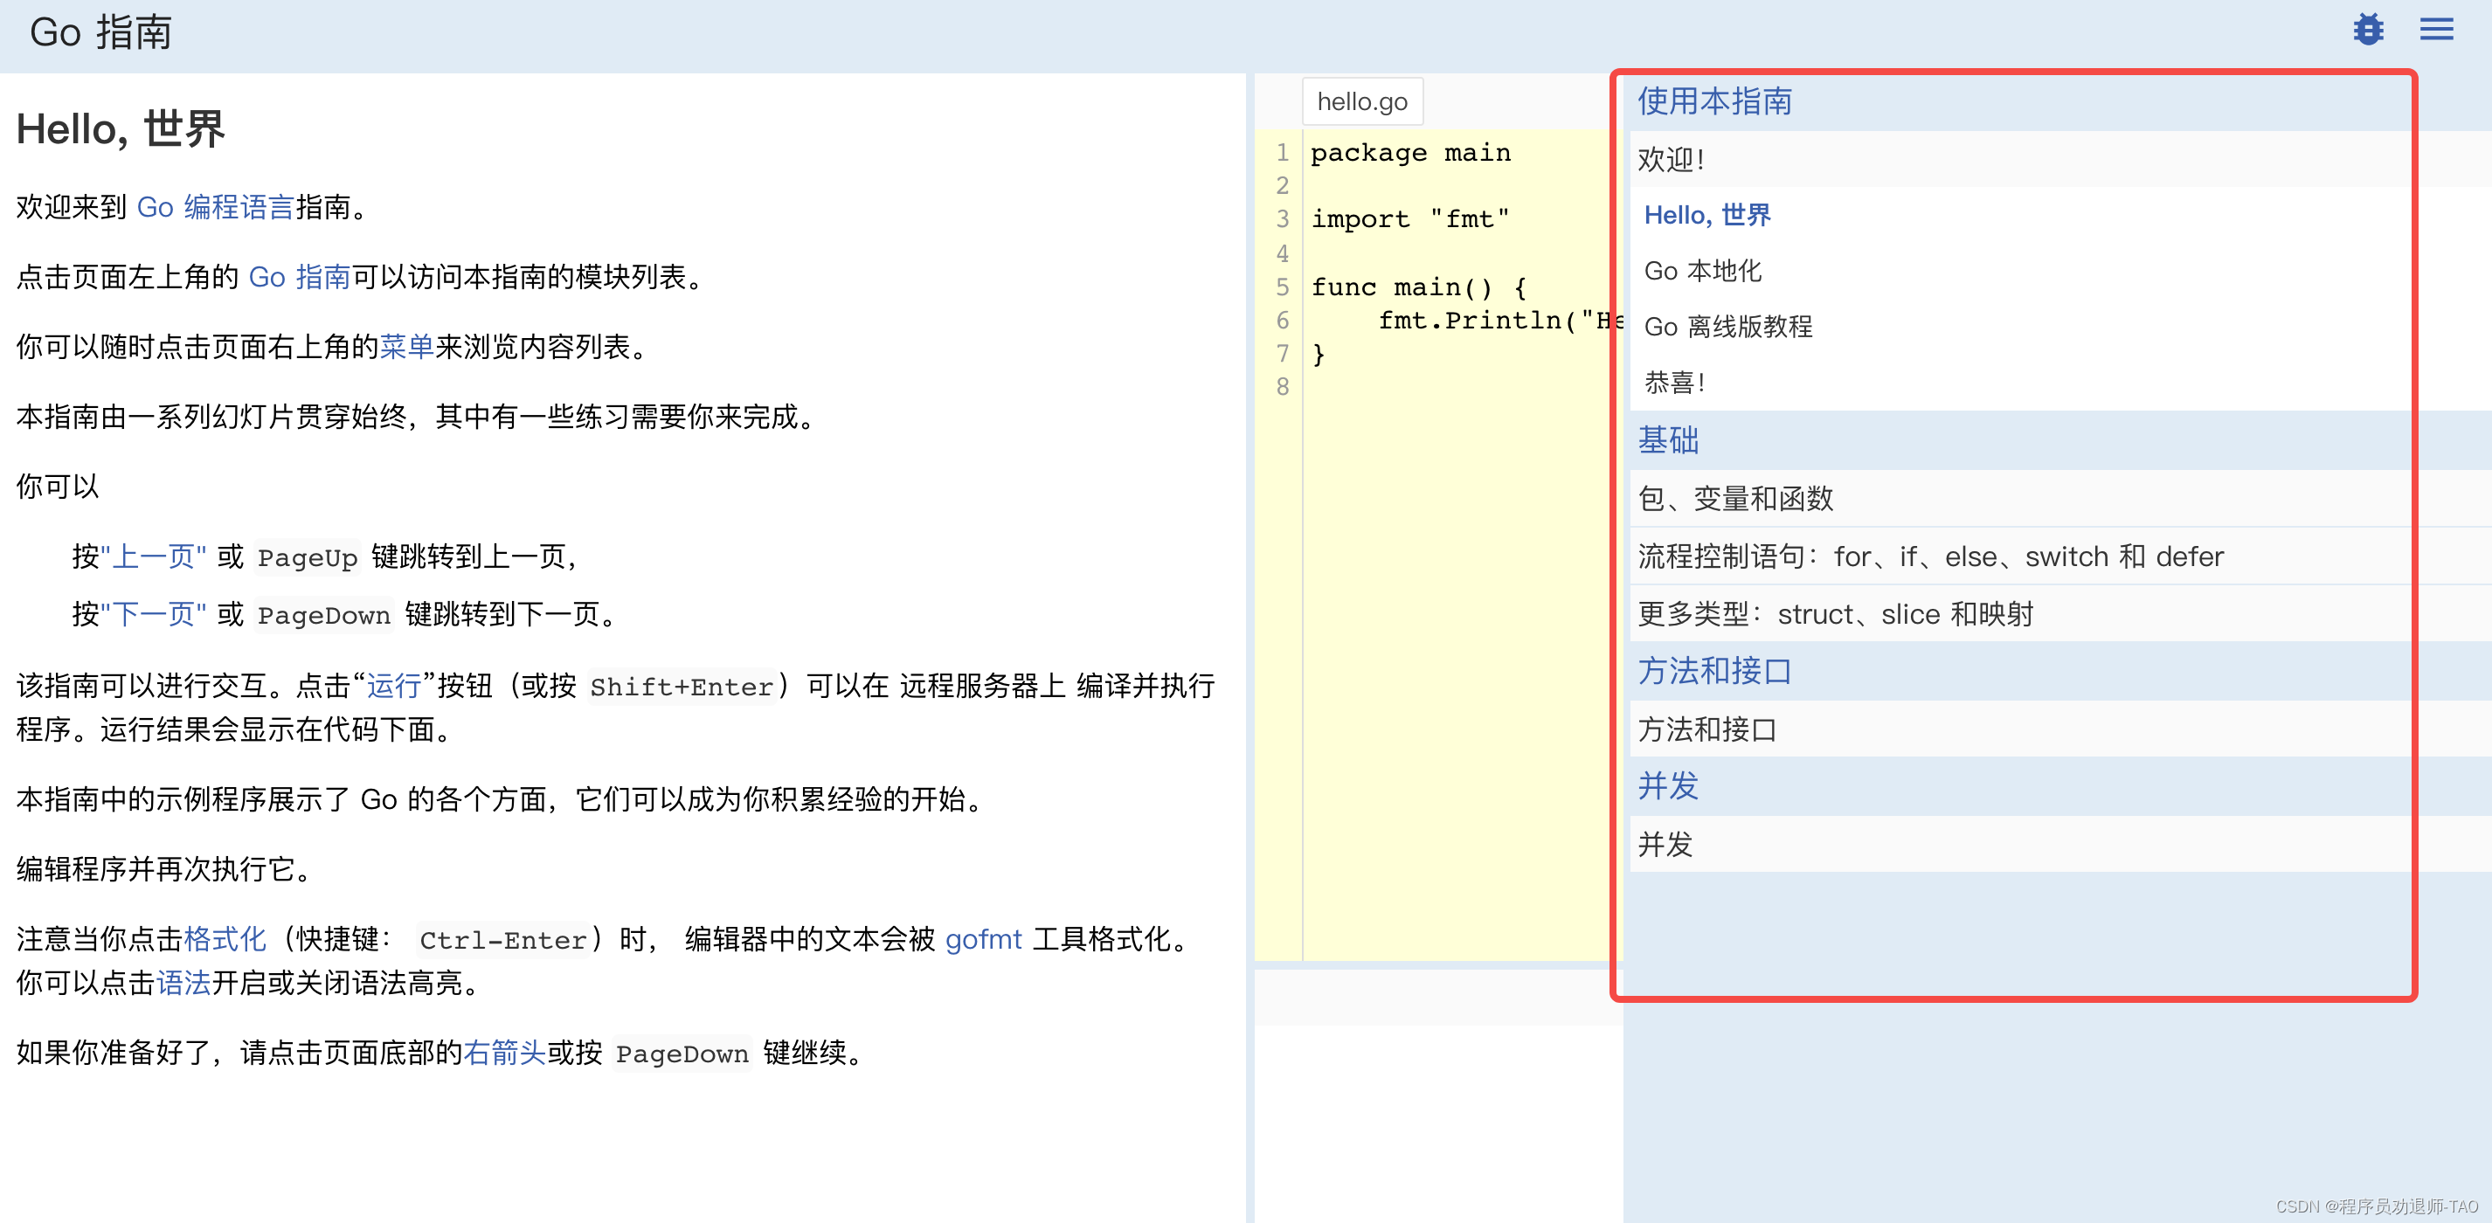Click the Hello, 世界 page heading

click(x=121, y=129)
